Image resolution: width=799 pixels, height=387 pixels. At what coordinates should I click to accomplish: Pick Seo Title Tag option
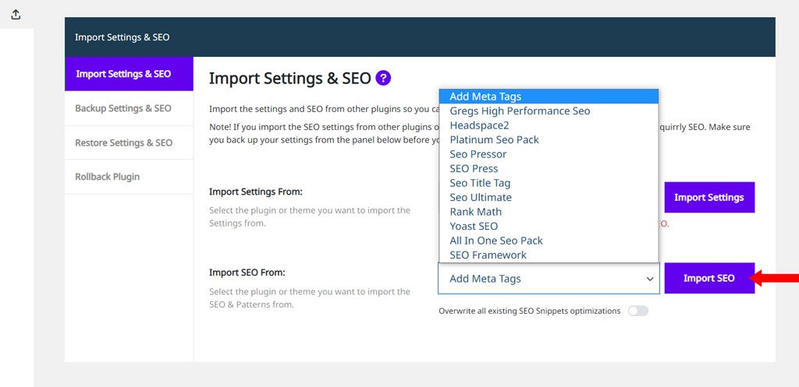pyautogui.click(x=549, y=182)
